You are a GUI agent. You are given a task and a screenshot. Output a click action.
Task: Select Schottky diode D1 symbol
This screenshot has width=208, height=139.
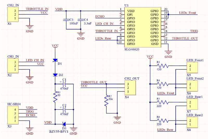click(55, 61)
